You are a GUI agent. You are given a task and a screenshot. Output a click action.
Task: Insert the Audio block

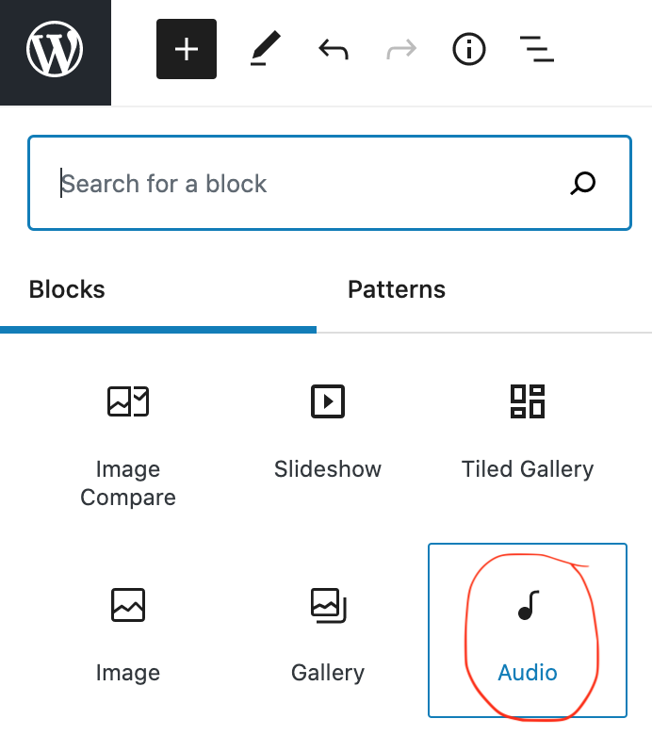coord(528,630)
